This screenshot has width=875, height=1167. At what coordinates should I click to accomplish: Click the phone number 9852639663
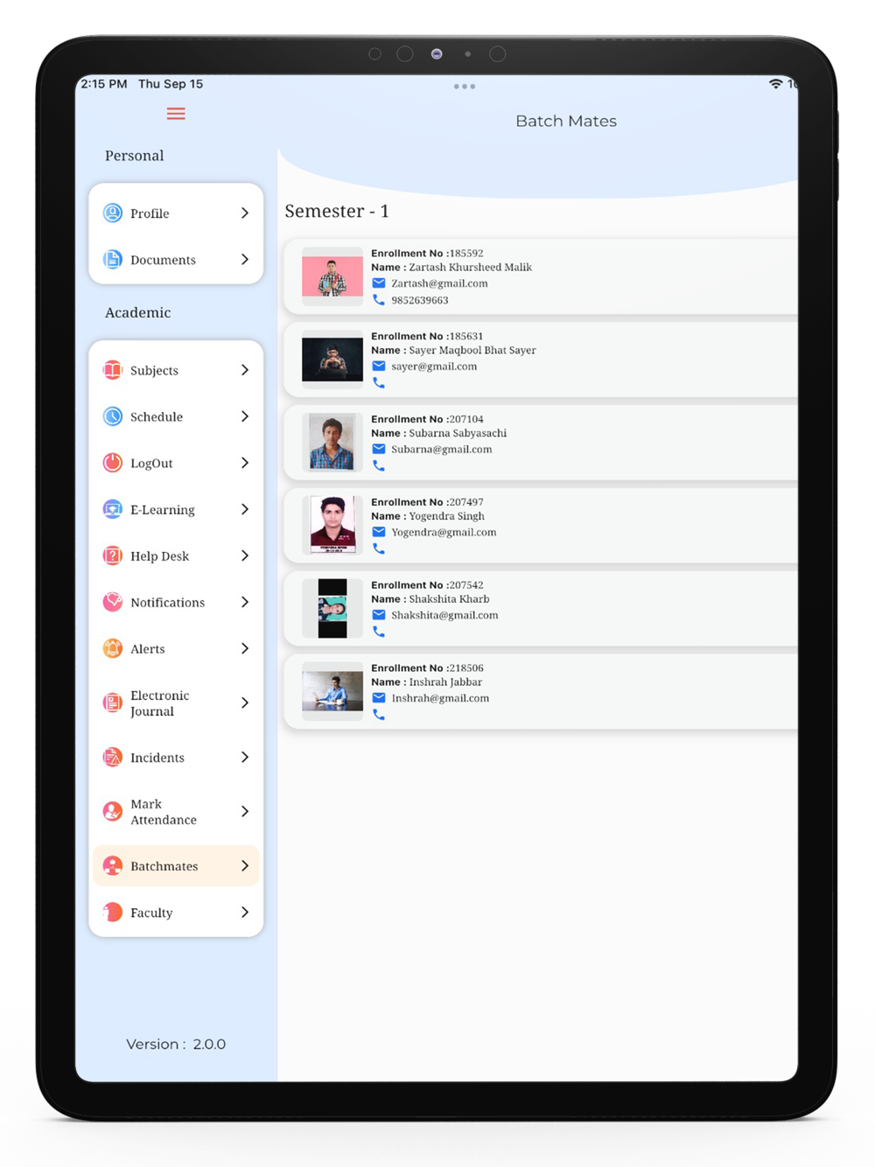[420, 300]
